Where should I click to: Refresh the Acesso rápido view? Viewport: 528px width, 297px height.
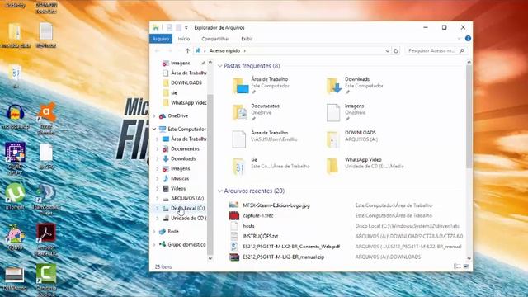point(396,51)
